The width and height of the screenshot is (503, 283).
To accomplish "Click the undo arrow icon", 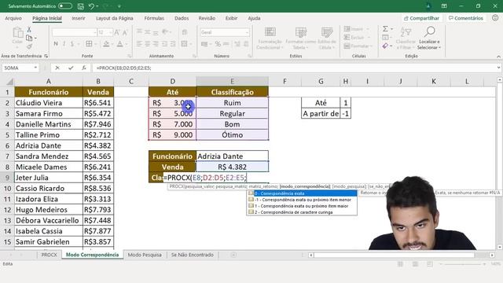I will coord(91,6).
